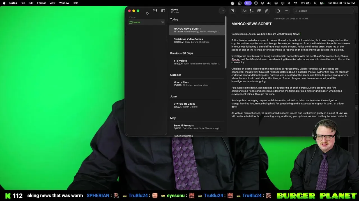Share the note using the share icon

coord(278,11)
